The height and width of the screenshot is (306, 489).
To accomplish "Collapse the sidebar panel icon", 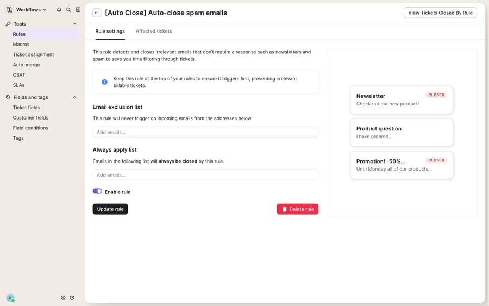I will 78,10.
